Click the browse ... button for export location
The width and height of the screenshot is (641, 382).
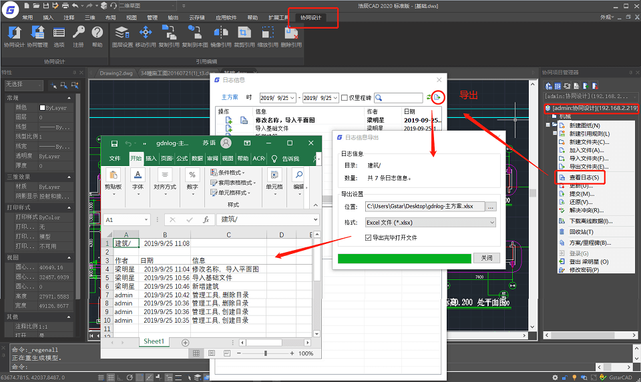coord(491,207)
